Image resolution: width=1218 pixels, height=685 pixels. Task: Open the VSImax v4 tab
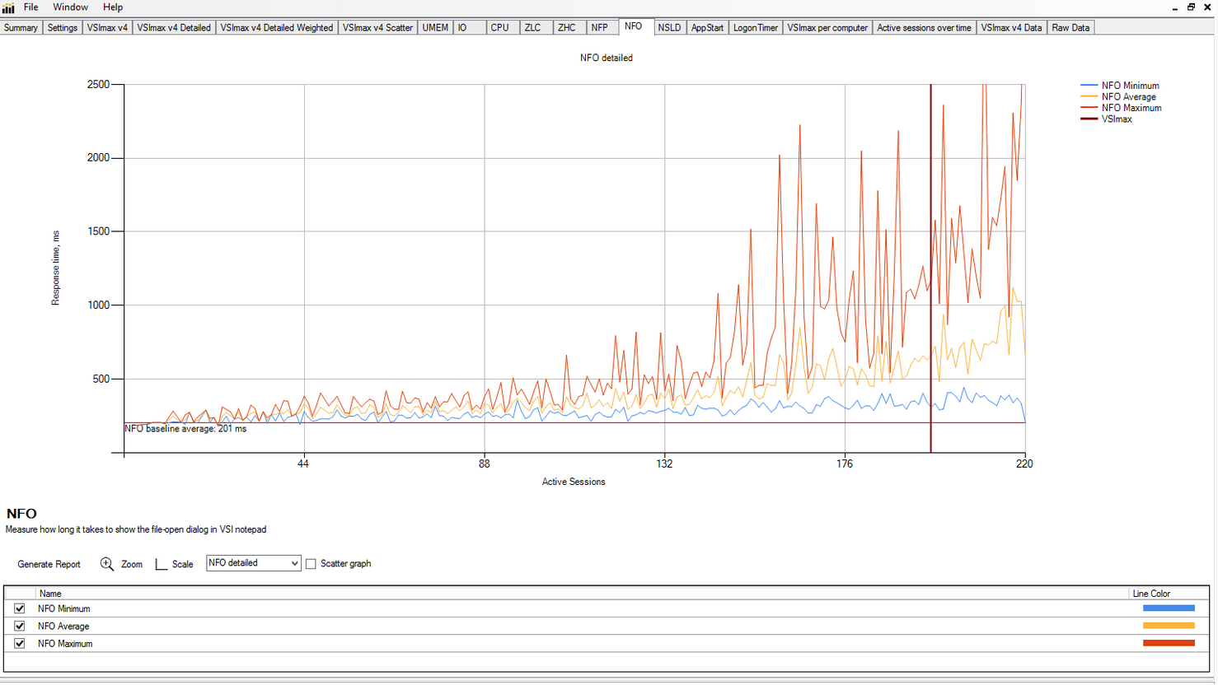[107, 28]
